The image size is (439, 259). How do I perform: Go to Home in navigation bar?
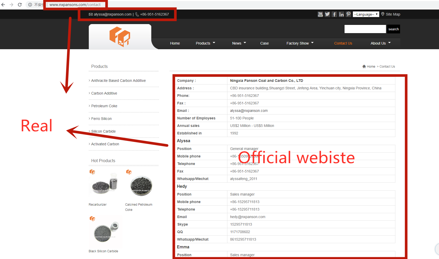point(175,43)
